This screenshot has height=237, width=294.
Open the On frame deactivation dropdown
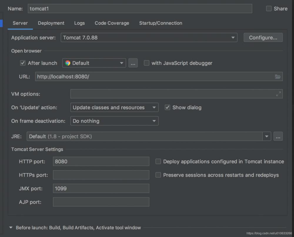coord(154,121)
